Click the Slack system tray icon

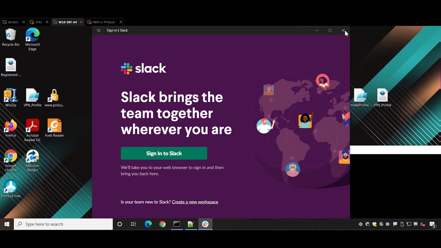tap(361, 224)
